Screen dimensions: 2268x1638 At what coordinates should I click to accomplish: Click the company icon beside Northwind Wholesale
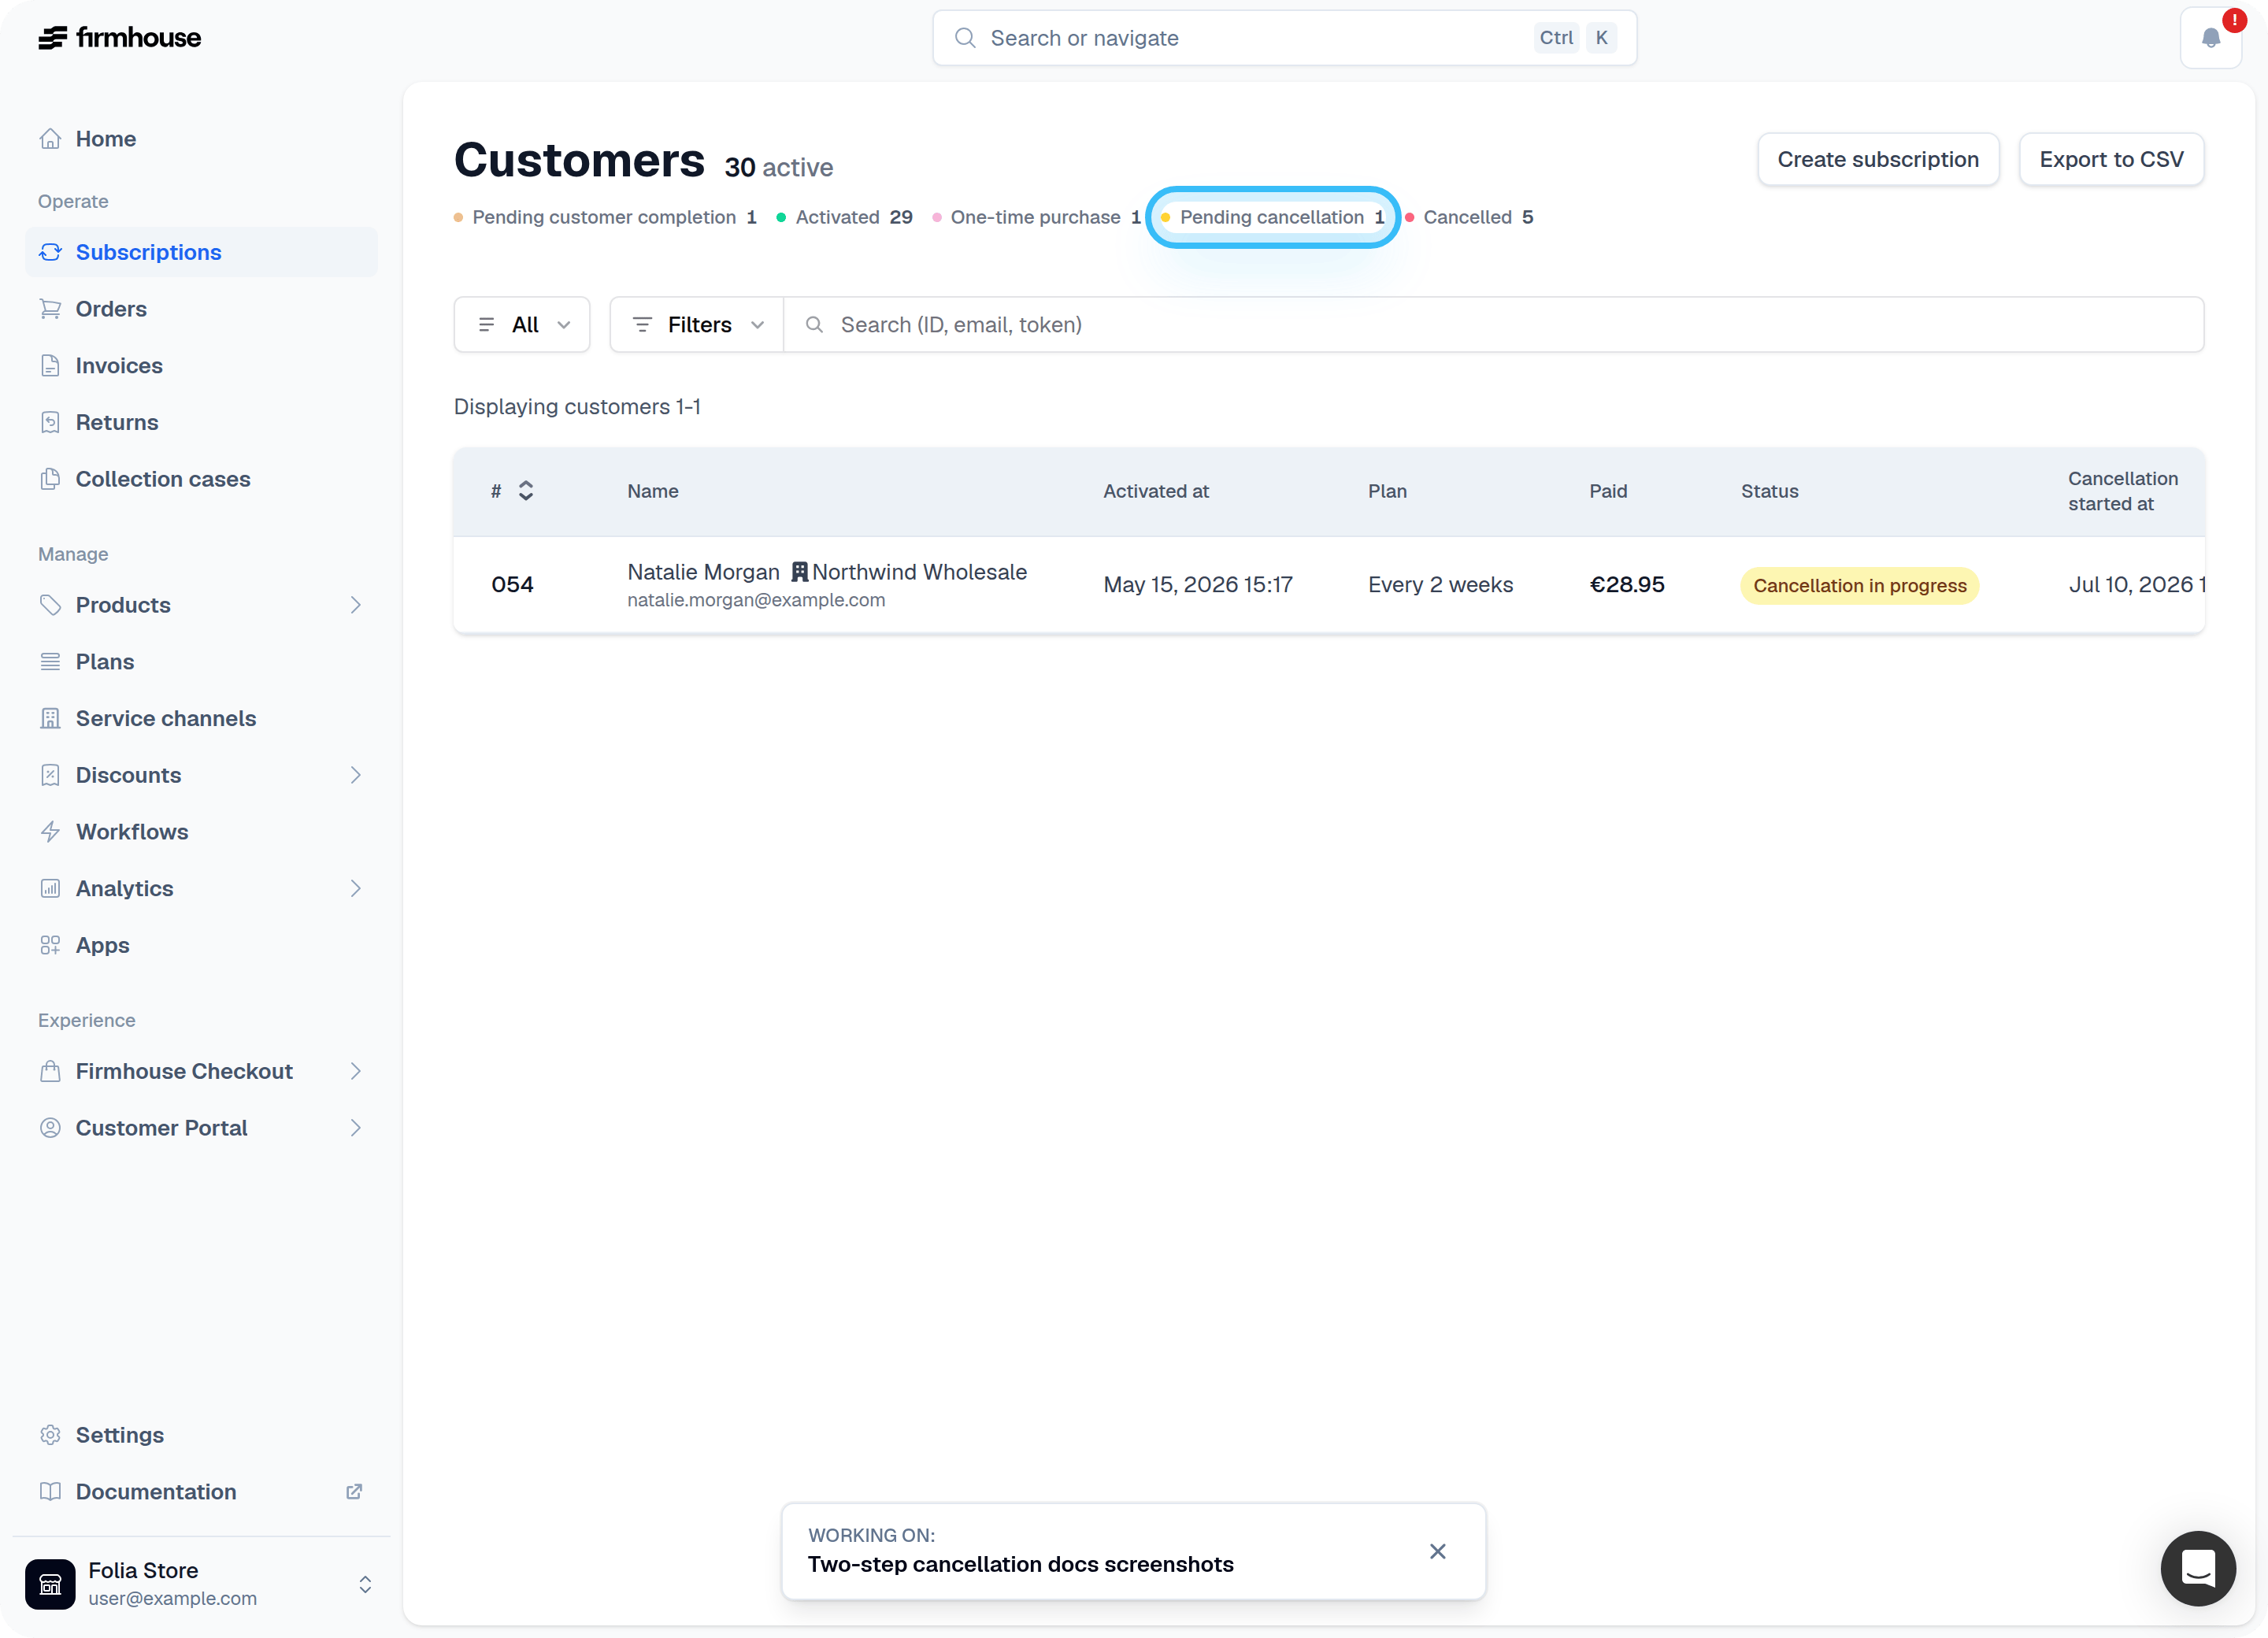point(799,572)
